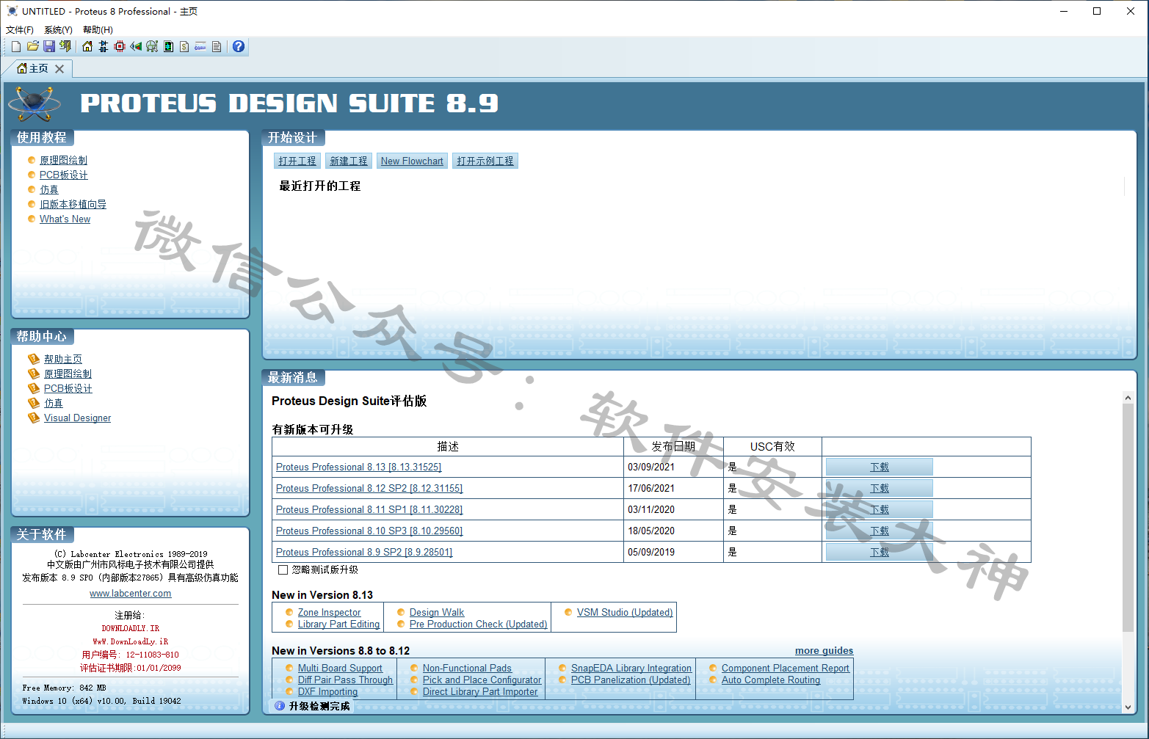The width and height of the screenshot is (1149, 739).
Task: Open the VSM Studio (Updated) link
Action: coord(625,612)
